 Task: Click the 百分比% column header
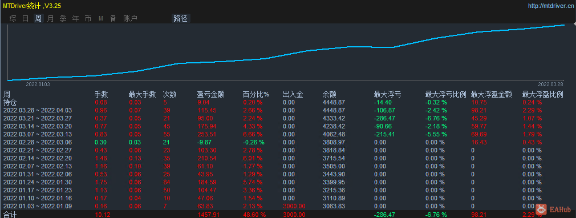coord(255,95)
